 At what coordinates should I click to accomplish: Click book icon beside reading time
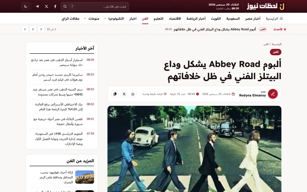point(165,94)
